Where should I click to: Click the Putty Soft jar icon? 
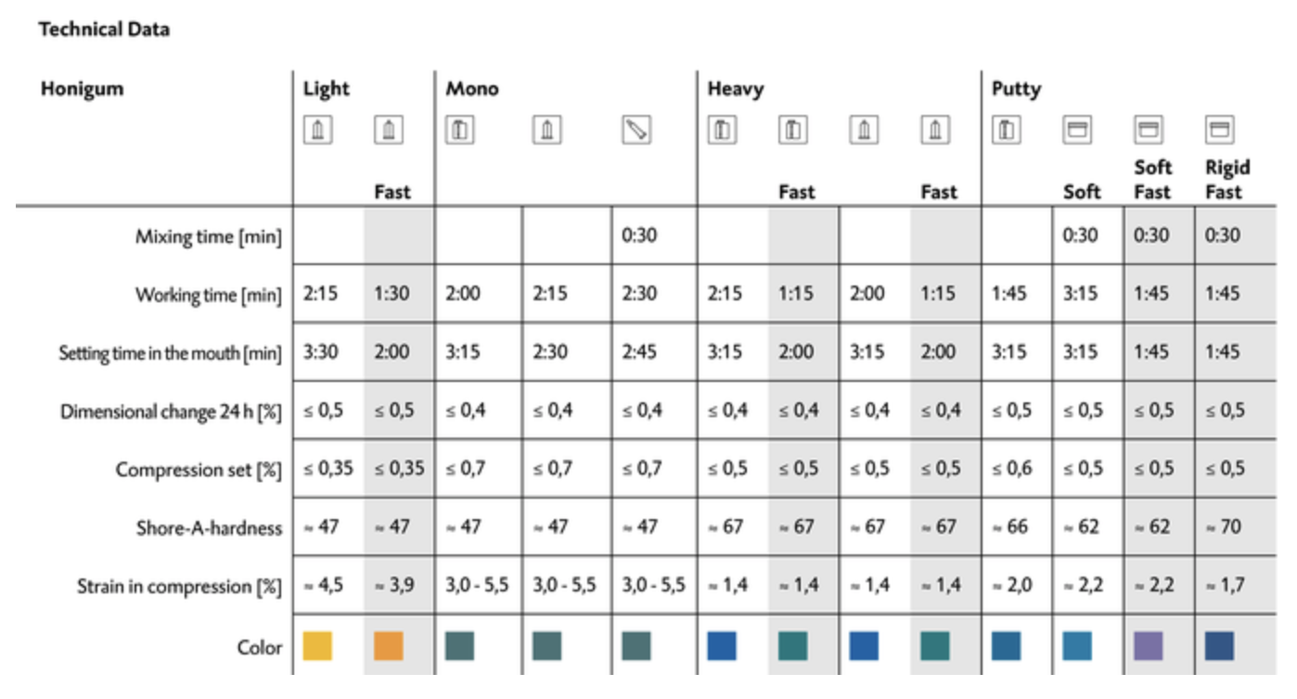pyautogui.click(x=1077, y=131)
